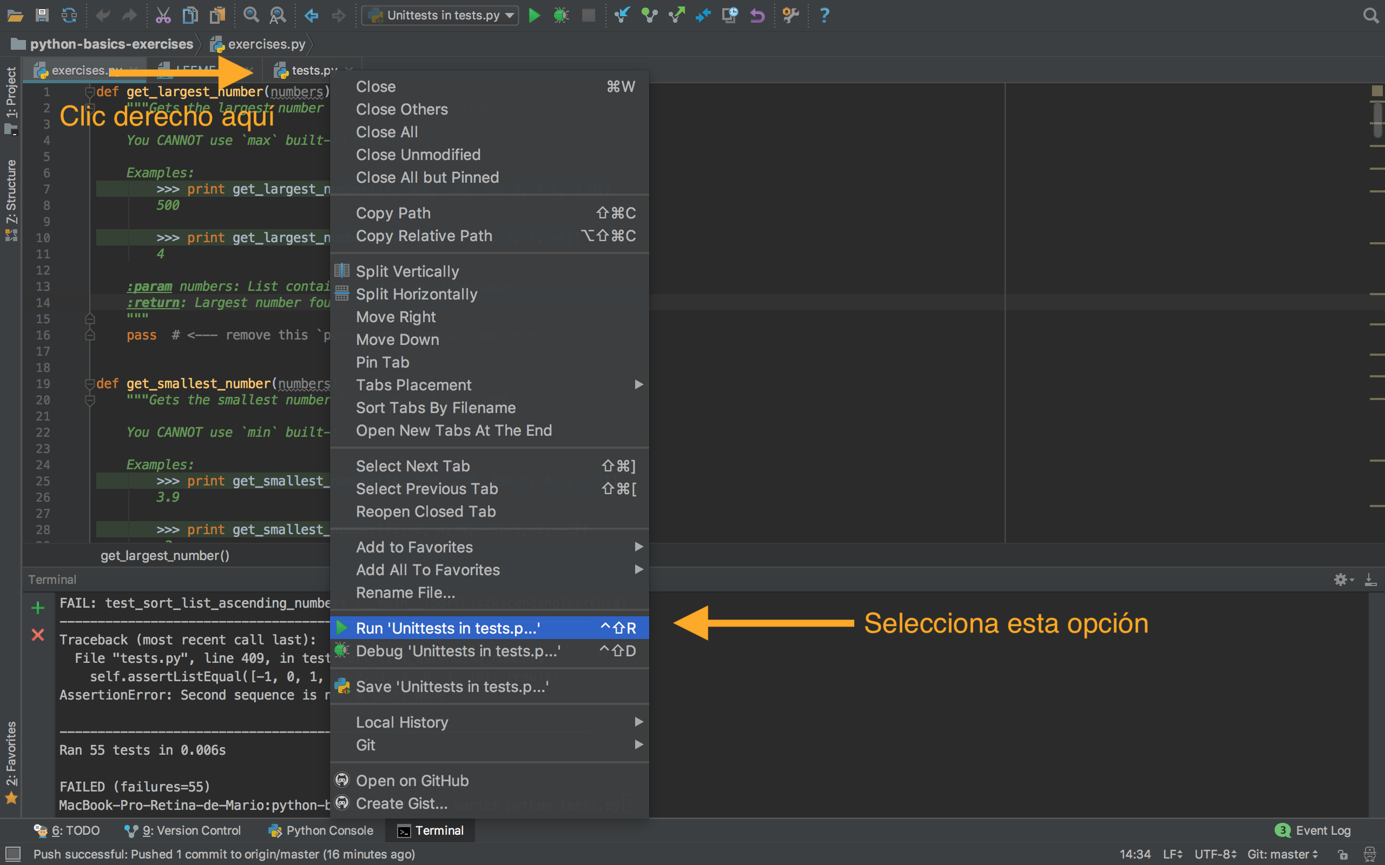Click the Save All floppy icon
This screenshot has height=865, width=1385.
(x=42, y=16)
